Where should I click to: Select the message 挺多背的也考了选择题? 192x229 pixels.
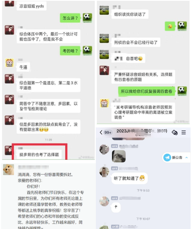click(39, 154)
